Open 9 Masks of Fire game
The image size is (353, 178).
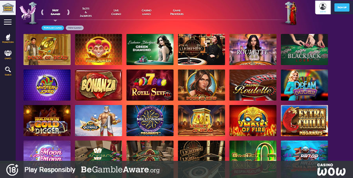point(253,121)
